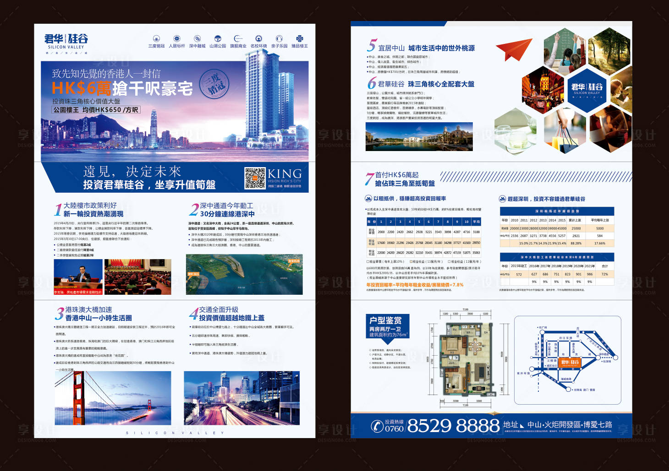Click the QR code in blue banner
The width and height of the screenshot is (669, 471).
[255, 178]
